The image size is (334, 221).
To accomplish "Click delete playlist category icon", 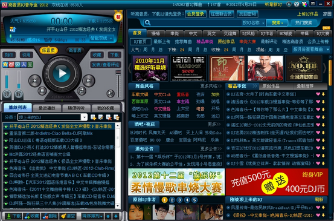I will click(109, 117).
